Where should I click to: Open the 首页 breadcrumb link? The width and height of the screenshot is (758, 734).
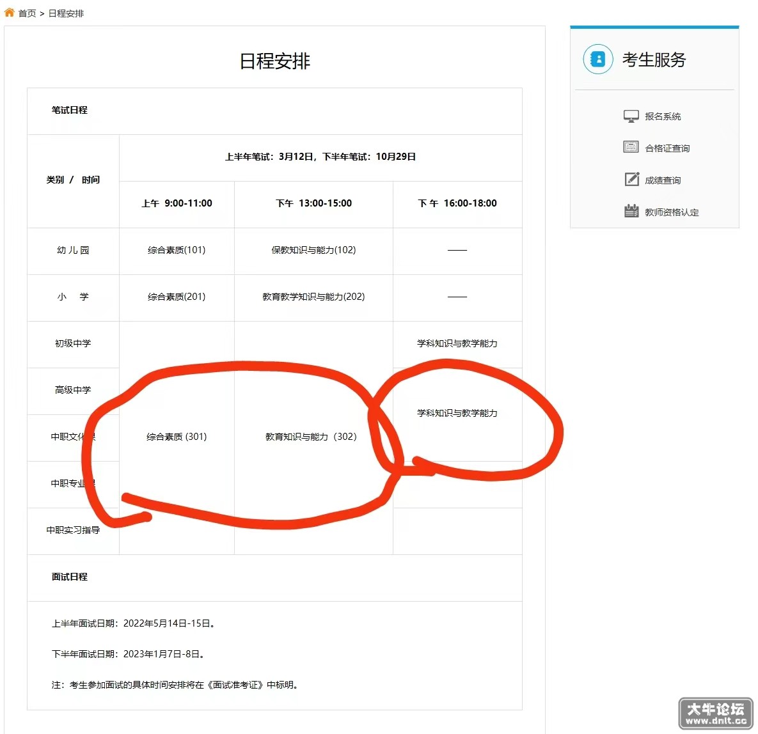(27, 13)
